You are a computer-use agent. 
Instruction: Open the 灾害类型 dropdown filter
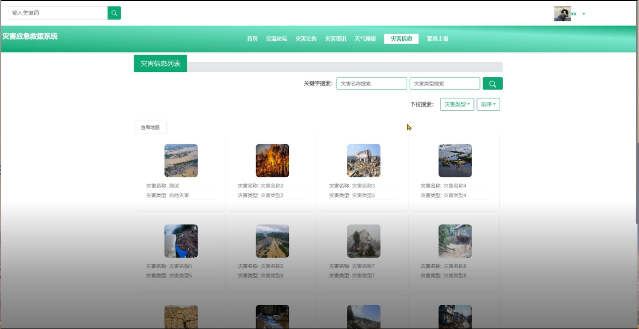[457, 104]
